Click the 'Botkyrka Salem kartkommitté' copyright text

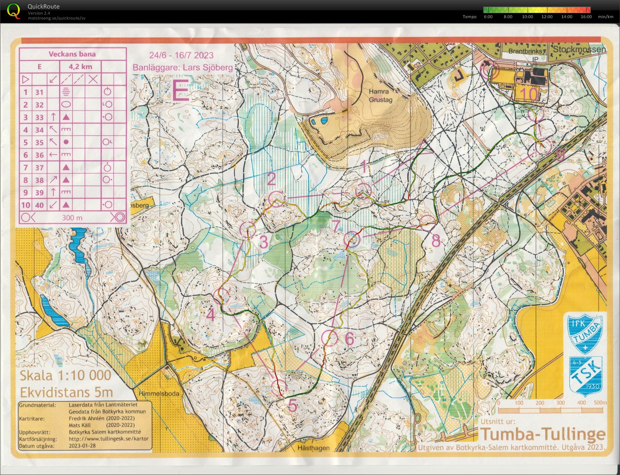click(105, 432)
